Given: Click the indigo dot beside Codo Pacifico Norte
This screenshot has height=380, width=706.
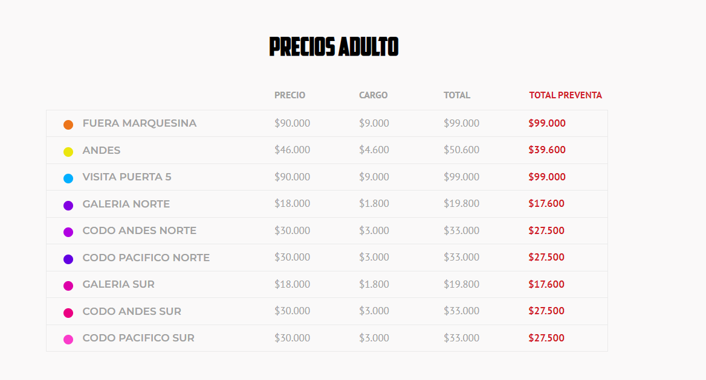Looking at the screenshot, I should point(68,259).
